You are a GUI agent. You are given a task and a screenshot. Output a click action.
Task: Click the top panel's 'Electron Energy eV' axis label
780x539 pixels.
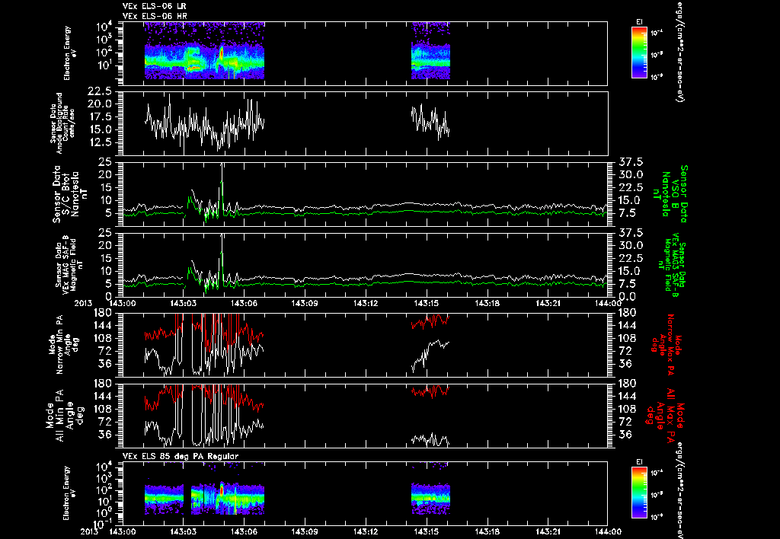70,53
